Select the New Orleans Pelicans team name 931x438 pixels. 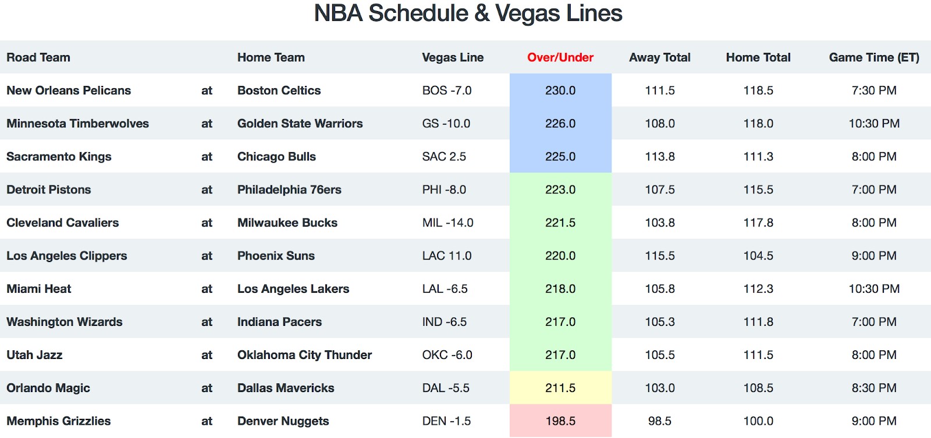pos(69,91)
